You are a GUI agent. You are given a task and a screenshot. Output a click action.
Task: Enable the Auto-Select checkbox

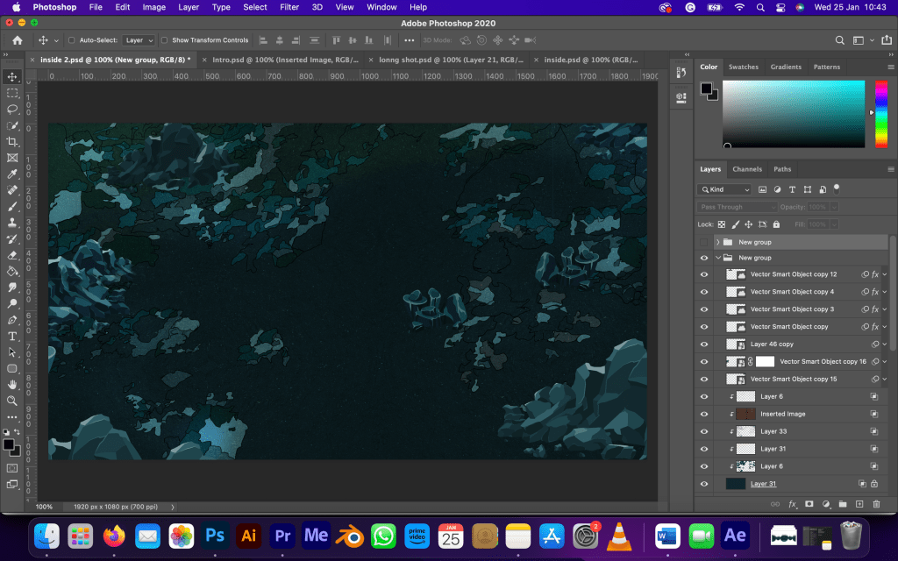(x=72, y=40)
